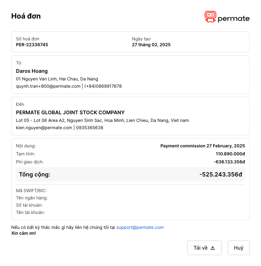The height and width of the screenshot is (266, 261).
Task: Click the Huỷ cancel button
Action: (x=238, y=248)
